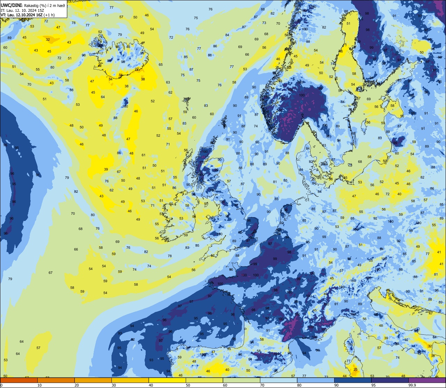Click the legend tick label "70"
The height and width of the screenshot is (388, 446).
click(262, 385)
